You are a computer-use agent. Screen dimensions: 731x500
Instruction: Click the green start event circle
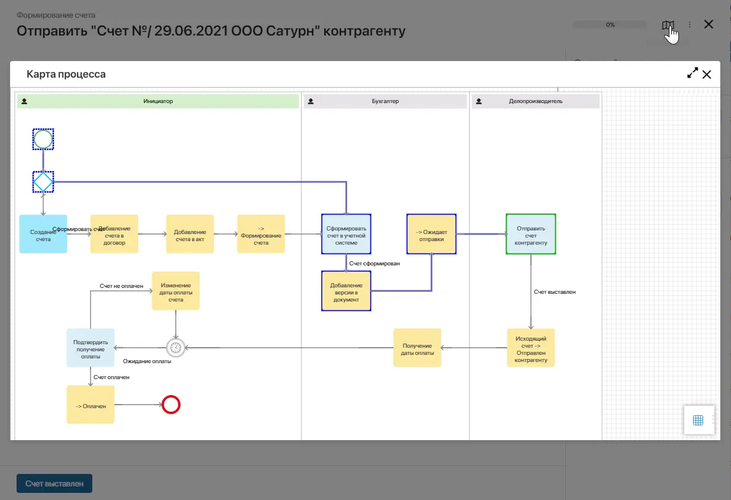coord(43,140)
